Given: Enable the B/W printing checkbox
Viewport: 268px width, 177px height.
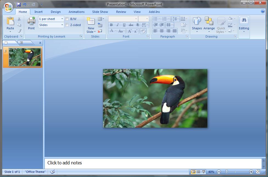Looking at the screenshot, I should pos(67,19).
